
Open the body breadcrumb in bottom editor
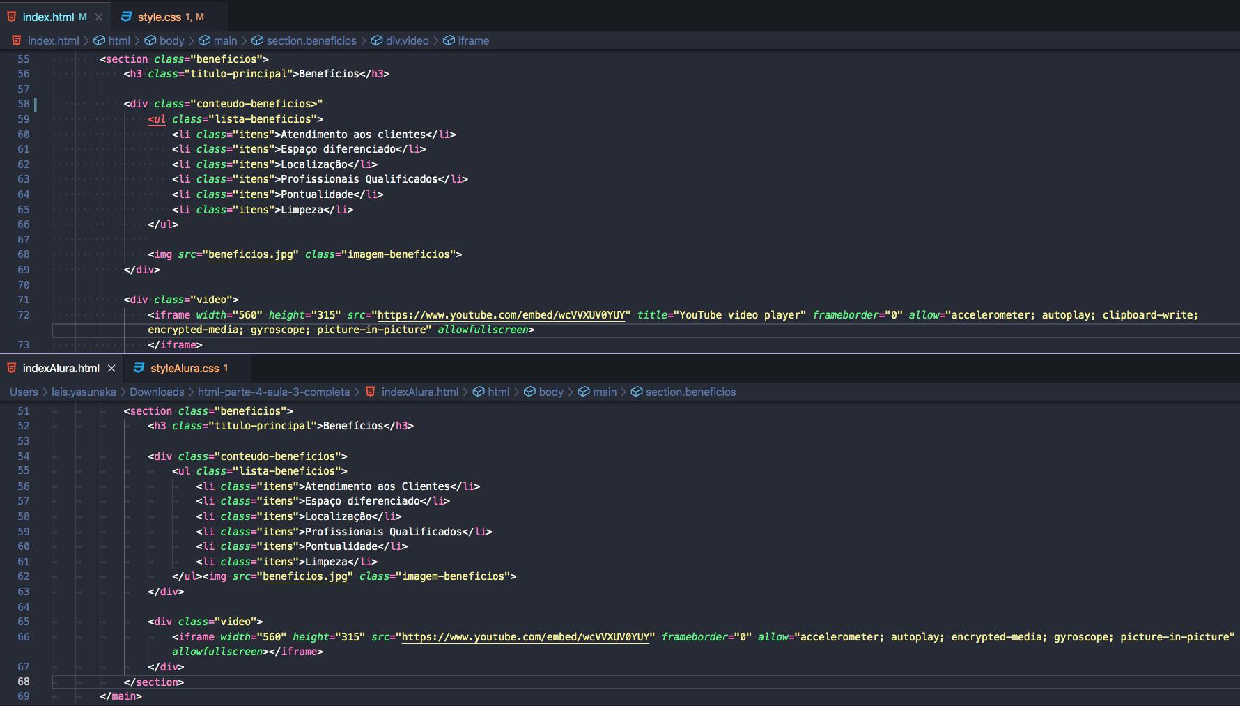coord(550,392)
